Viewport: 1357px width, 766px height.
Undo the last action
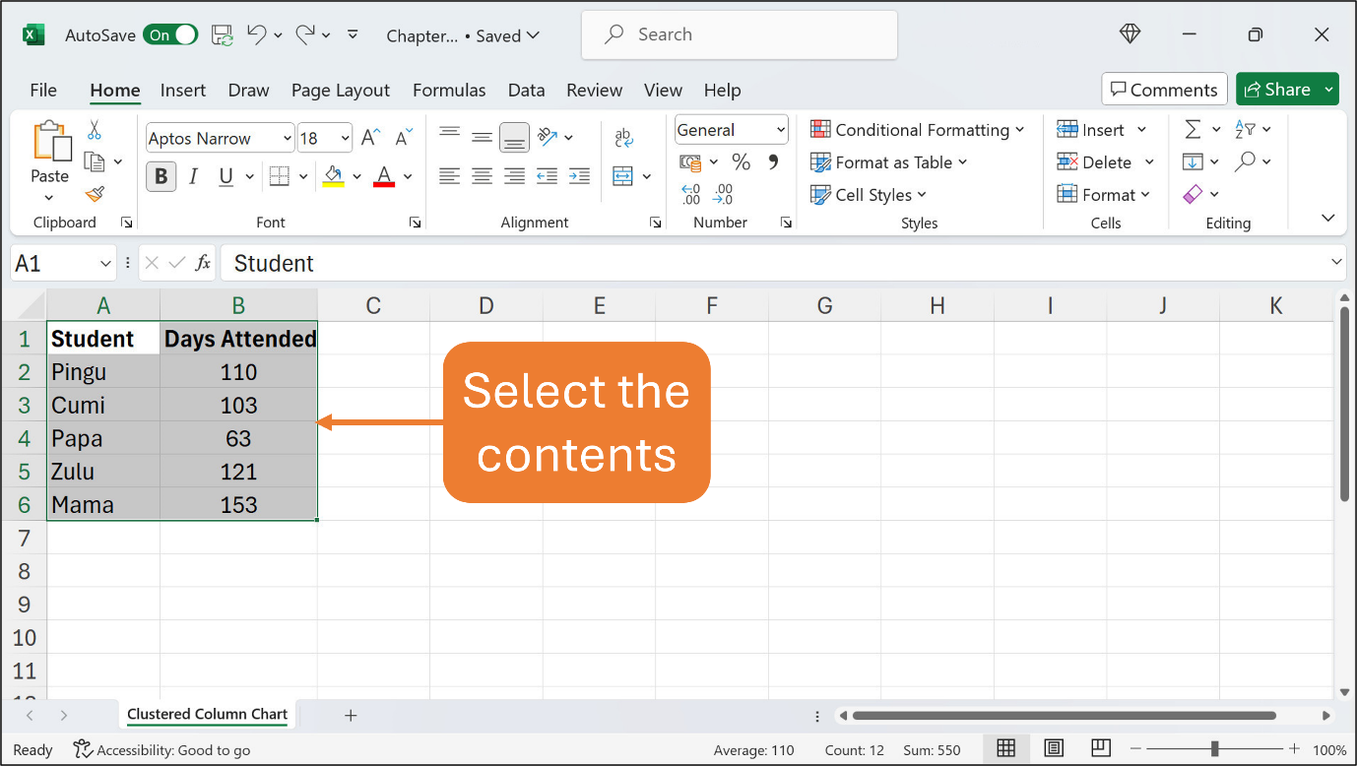(257, 34)
